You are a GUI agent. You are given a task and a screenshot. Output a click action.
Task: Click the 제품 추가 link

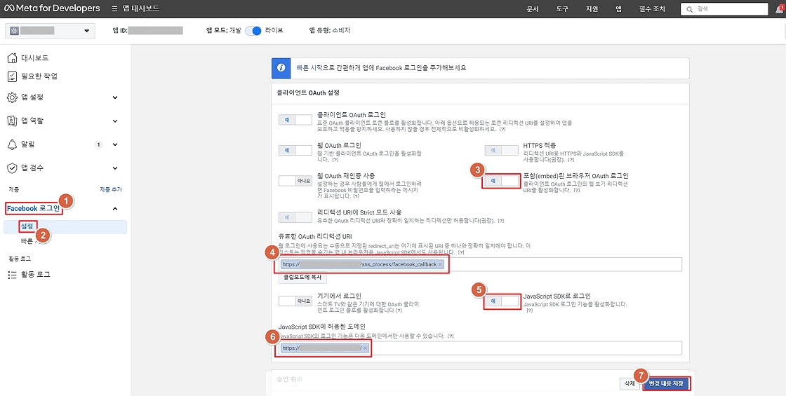pos(111,190)
